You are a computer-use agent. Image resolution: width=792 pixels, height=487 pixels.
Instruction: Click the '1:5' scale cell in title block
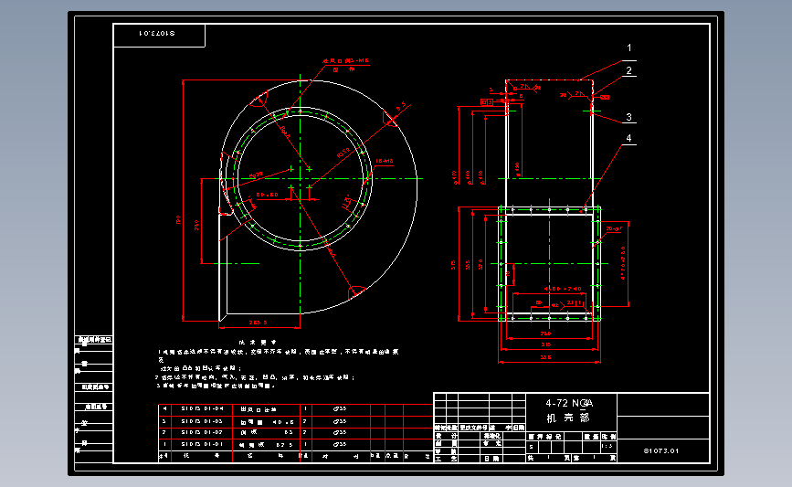(607, 447)
